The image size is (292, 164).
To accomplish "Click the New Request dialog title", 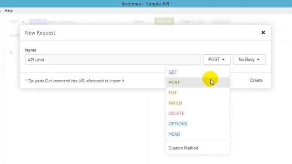I will [40, 33].
